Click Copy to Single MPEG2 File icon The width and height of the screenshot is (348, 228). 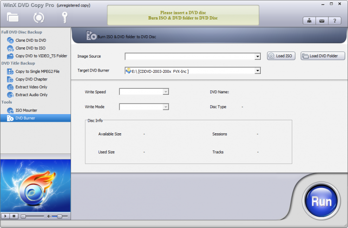click(10, 72)
